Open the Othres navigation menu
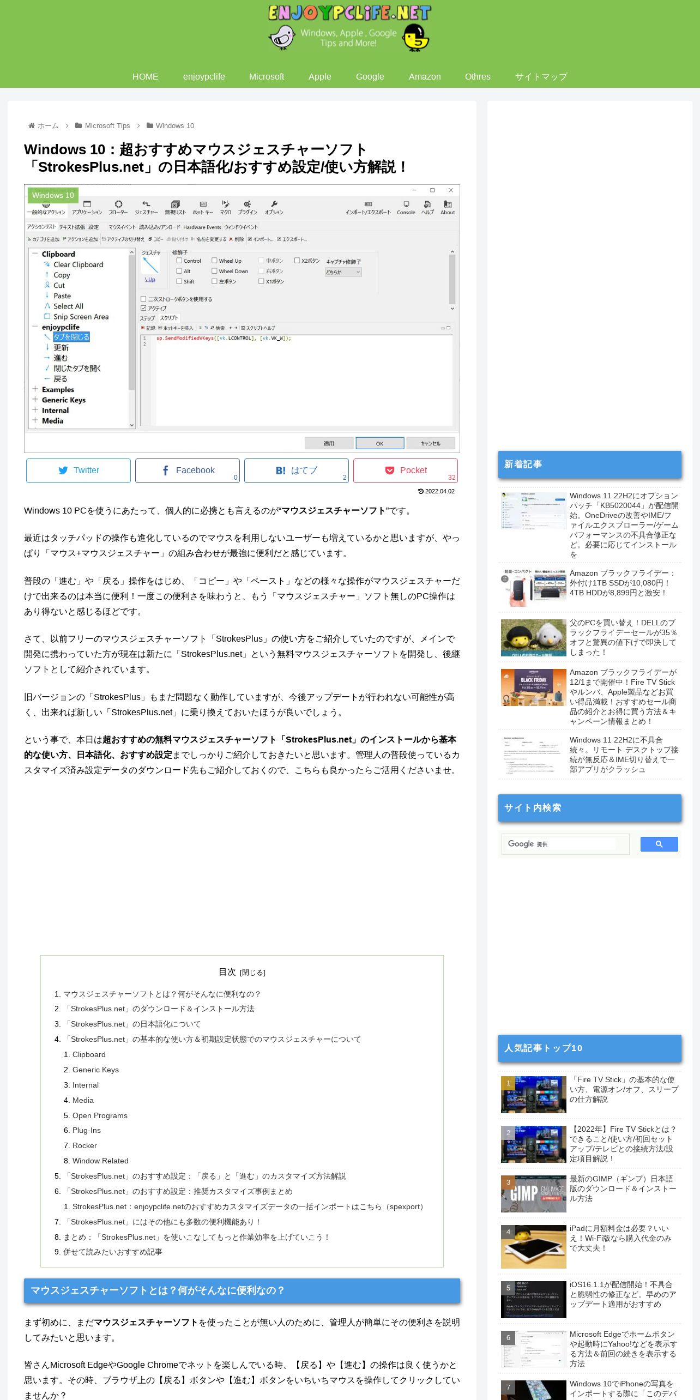The width and height of the screenshot is (700, 1400). tap(478, 77)
